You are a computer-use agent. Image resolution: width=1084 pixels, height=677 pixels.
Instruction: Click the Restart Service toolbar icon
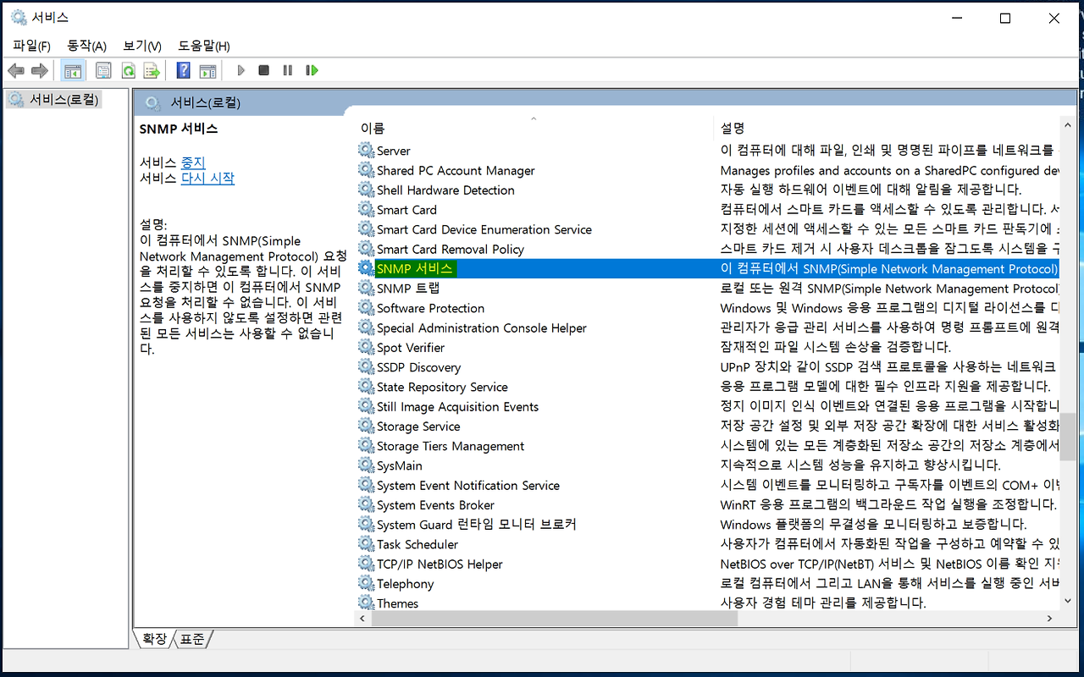312,70
